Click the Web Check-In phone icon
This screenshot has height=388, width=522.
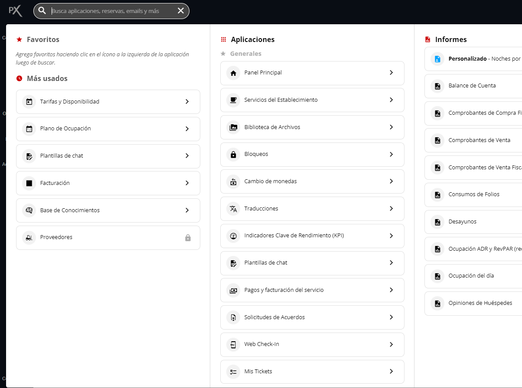(233, 345)
